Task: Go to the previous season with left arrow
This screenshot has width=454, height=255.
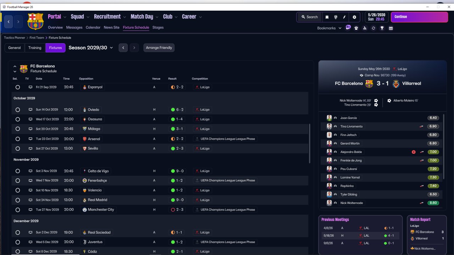Action: pyautogui.click(x=123, y=48)
